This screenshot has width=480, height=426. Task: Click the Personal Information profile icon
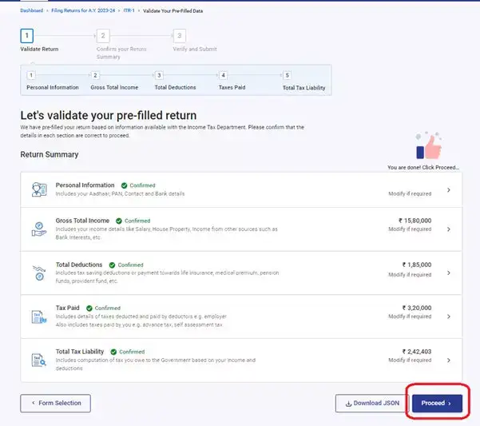click(39, 189)
